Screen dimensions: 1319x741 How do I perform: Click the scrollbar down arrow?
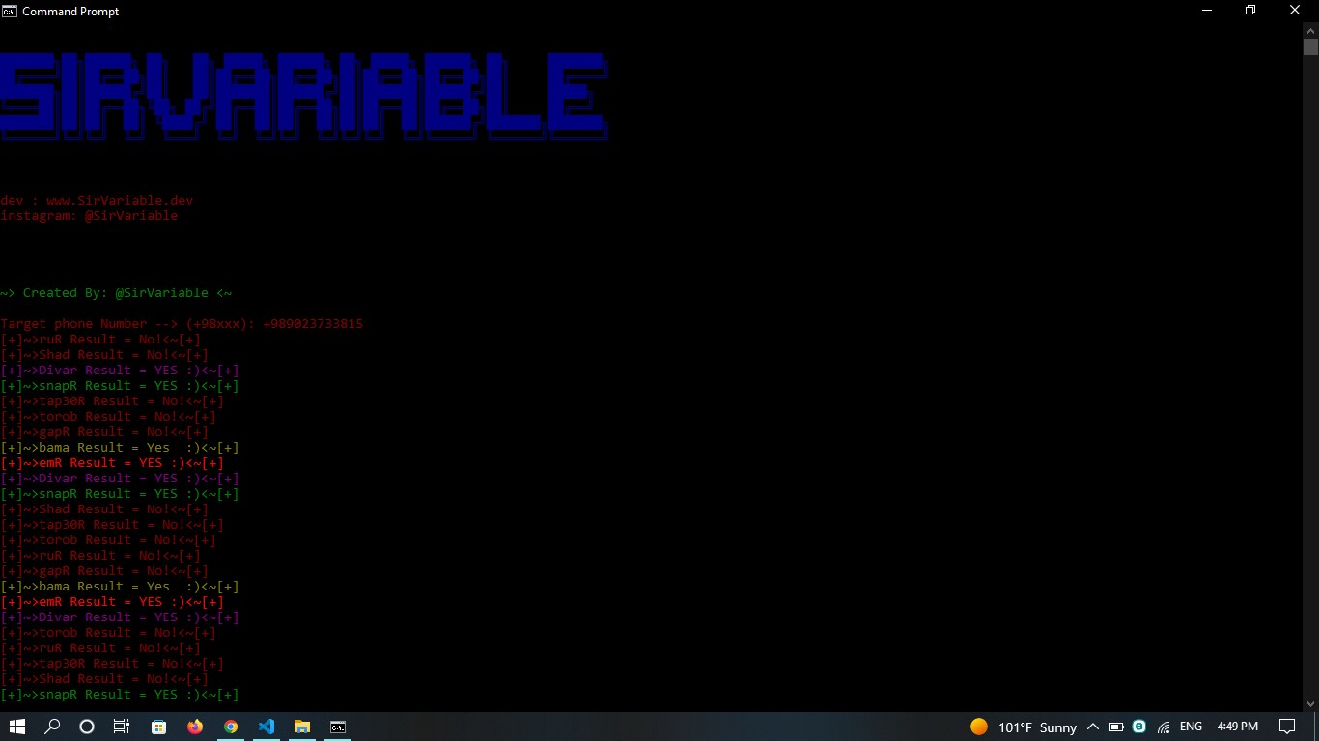pos(1311,704)
